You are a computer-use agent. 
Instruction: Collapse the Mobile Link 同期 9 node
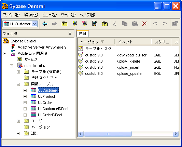(5, 53)
